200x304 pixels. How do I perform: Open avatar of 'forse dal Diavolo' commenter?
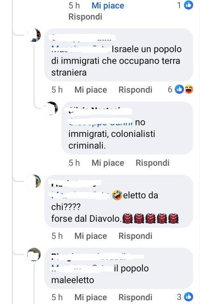(x=34, y=181)
